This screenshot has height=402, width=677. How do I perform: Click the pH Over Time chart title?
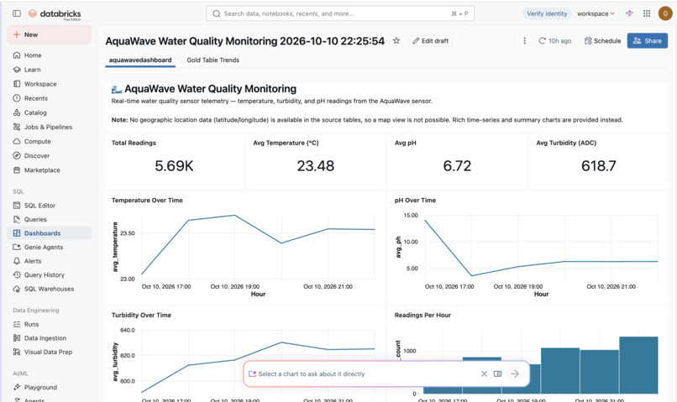click(x=415, y=200)
